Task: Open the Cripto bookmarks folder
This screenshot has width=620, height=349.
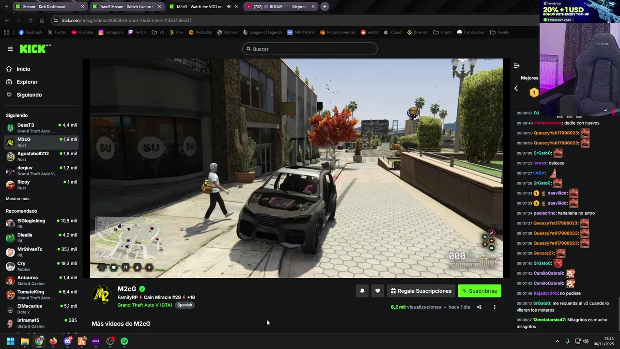Action: tap(443, 32)
